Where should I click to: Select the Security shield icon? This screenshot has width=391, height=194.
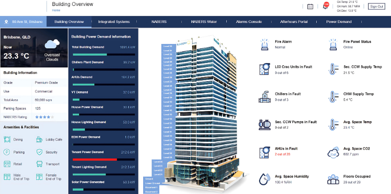[40, 152]
